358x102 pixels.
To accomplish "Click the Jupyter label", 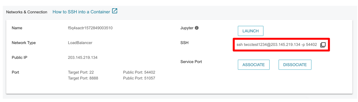I will pos(187,28).
